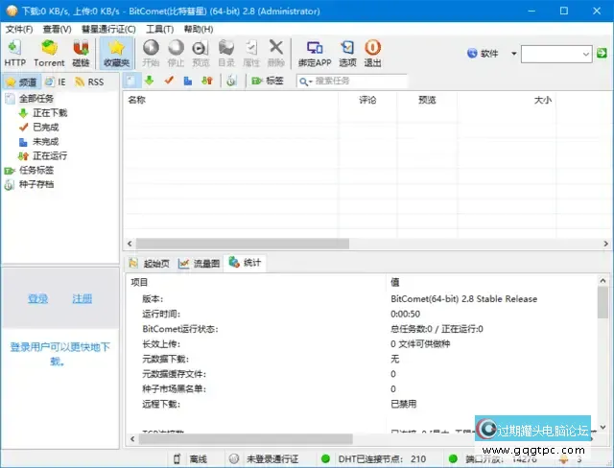Click the Exit (退出) power icon

tap(372, 53)
